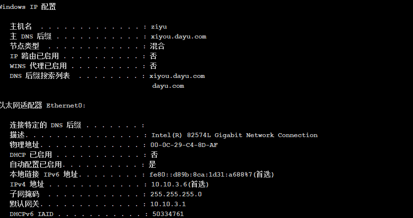Click the hostname value ziyu
413x218 pixels.
coord(159,27)
